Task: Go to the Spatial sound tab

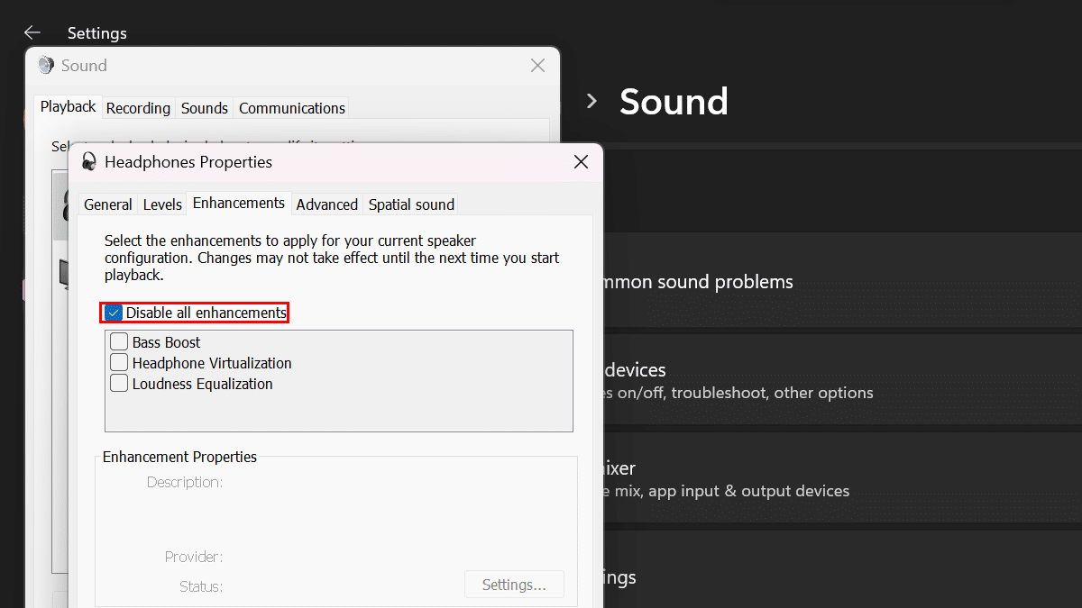Action: click(411, 204)
